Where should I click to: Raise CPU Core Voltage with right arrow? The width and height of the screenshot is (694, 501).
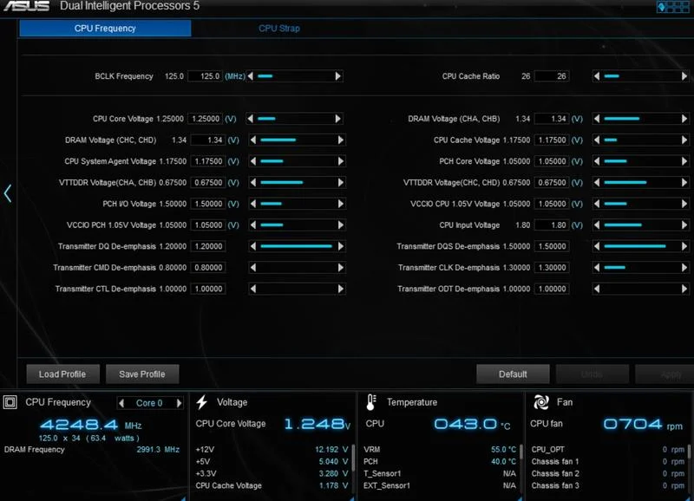point(338,119)
